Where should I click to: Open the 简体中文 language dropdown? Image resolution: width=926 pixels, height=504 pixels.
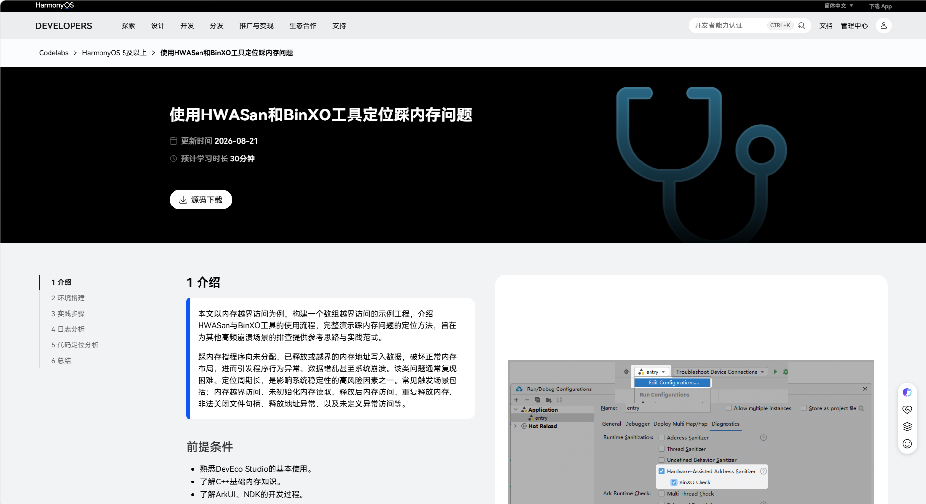click(x=839, y=6)
